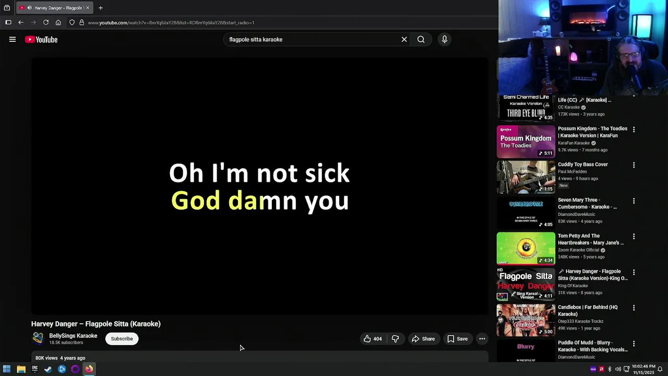Open tracking protection shield icon

pyautogui.click(x=72, y=22)
